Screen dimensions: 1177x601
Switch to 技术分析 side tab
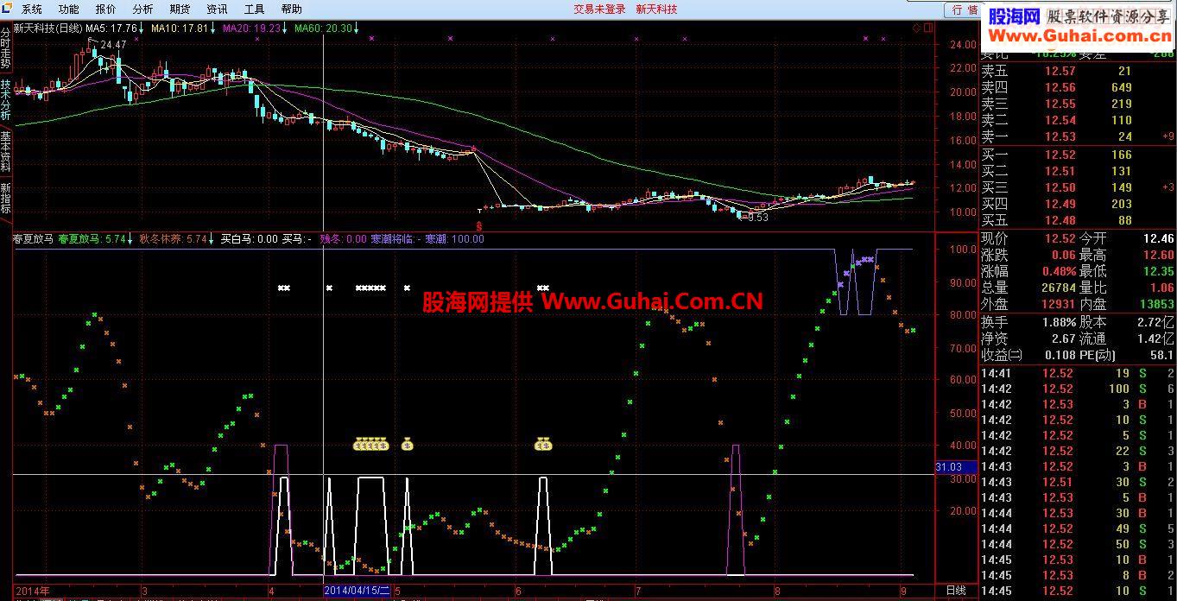(x=6, y=99)
